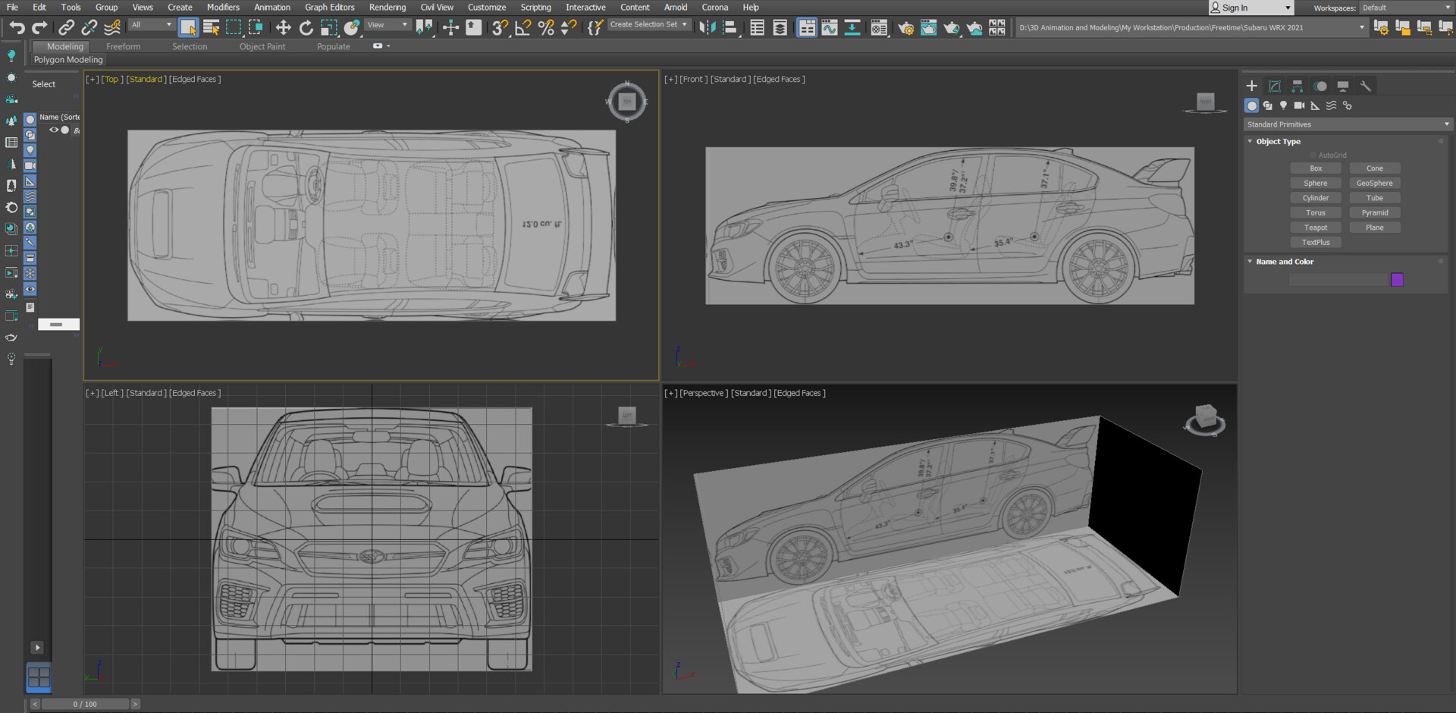Viewport: 1456px width, 713px height.
Task: Select the Select and Rotate tool
Action: 306,27
